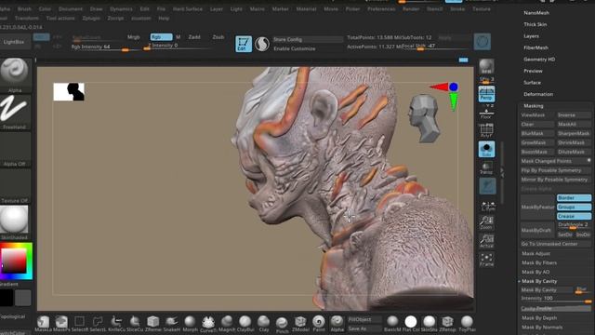Open the Material menu
Viewport: 595px width, 335px height.
tap(306, 8)
